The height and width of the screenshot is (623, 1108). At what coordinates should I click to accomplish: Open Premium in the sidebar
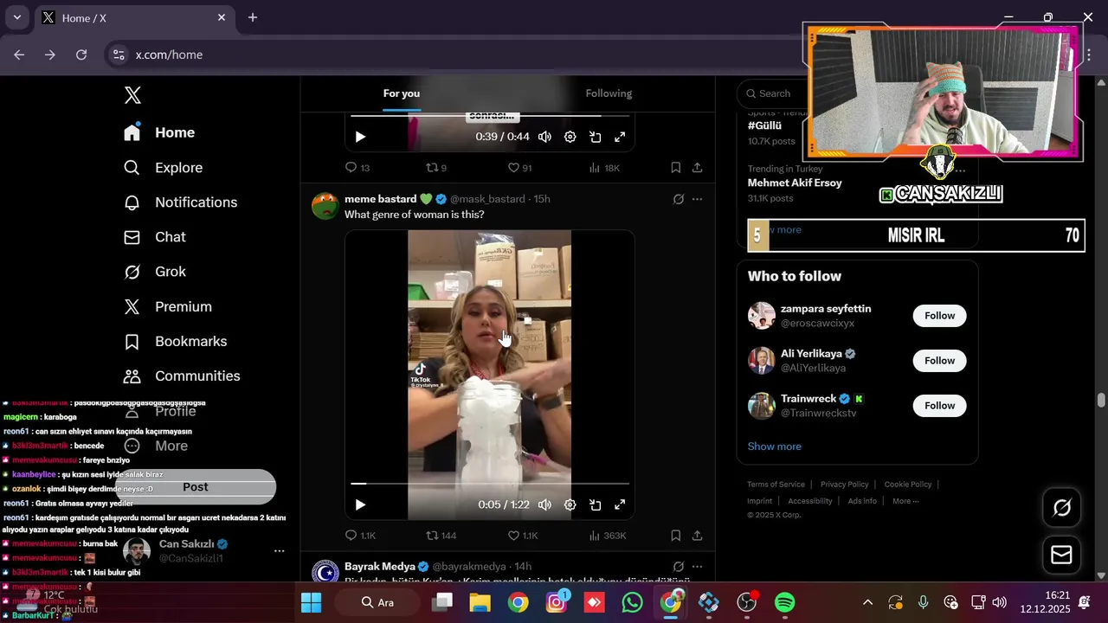point(167,307)
